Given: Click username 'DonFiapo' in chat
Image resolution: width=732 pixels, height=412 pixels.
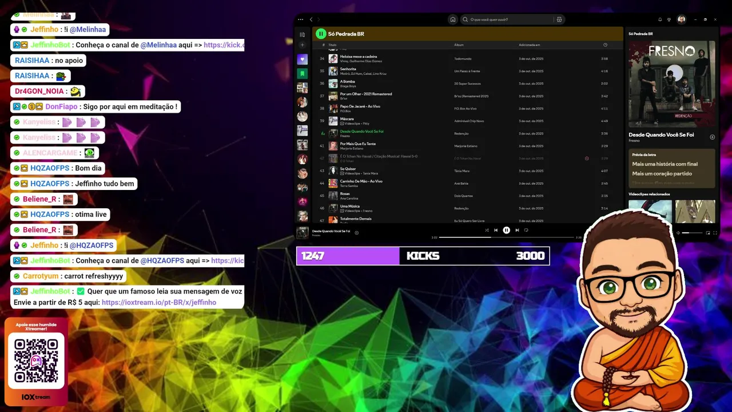Looking at the screenshot, I should (x=61, y=106).
